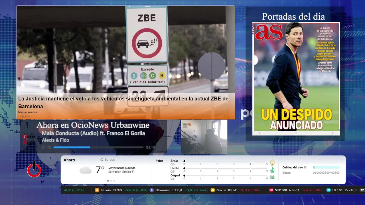Go to previous cover with left arrow

[x=259, y=133]
